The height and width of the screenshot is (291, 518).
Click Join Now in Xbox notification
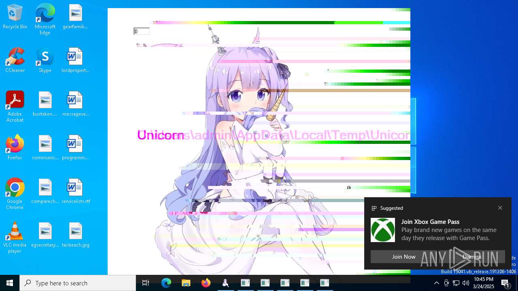click(403, 257)
